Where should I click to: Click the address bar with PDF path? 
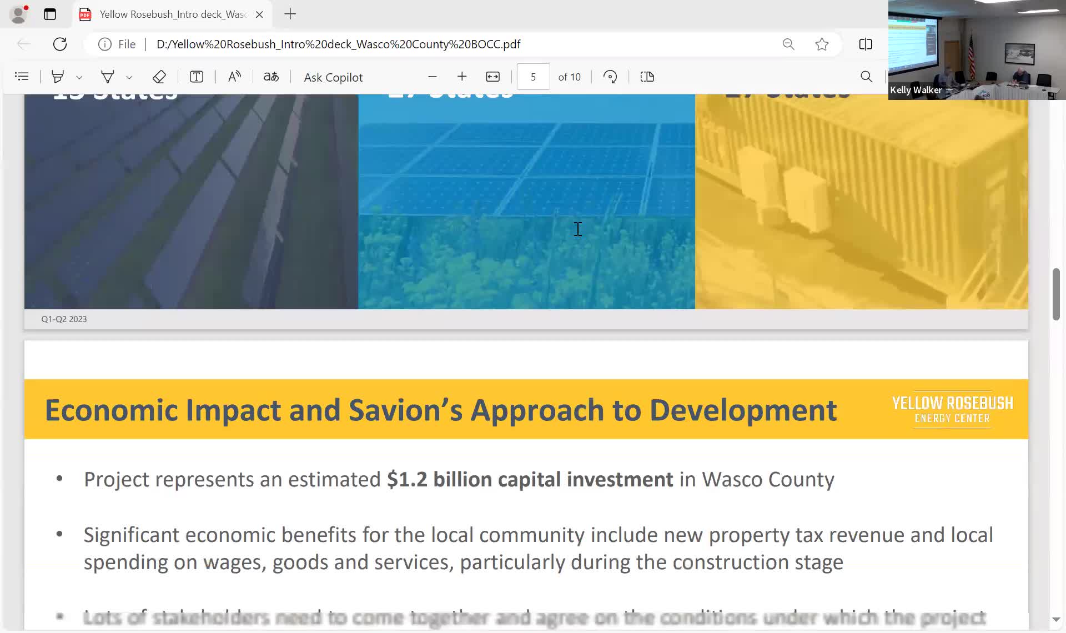click(339, 44)
